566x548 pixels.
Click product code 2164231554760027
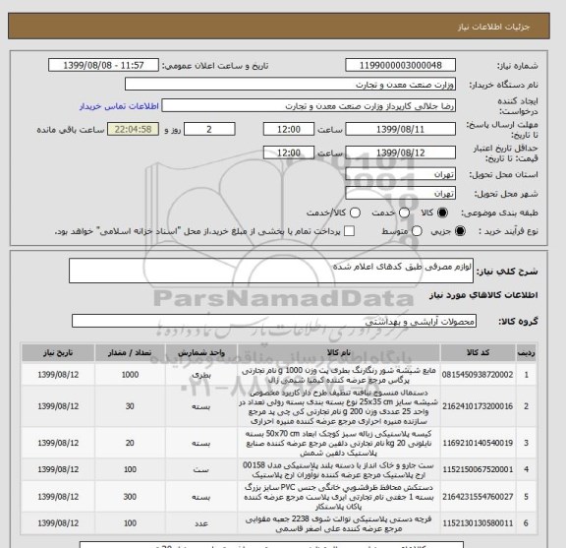[x=478, y=497]
